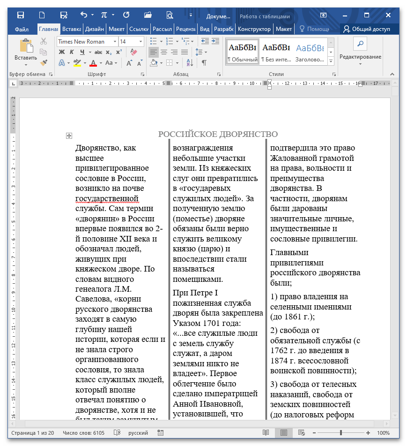The image size is (407, 446).
Task: Toggle display of paragraph marks ¶
Action: pyautogui.click(x=204, y=62)
